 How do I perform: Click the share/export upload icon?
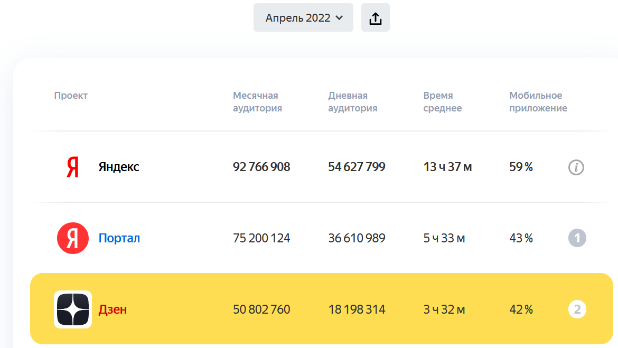(x=375, y=18)
